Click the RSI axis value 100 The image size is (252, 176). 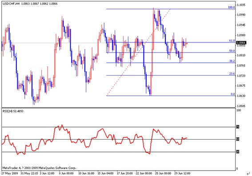tap(239, 110)
